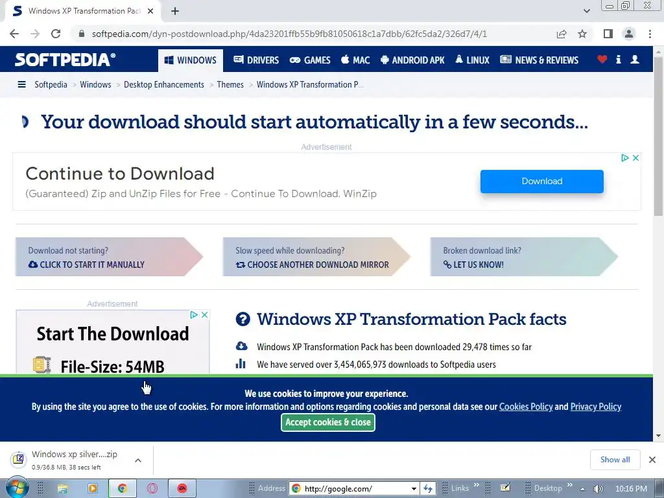The image size is (664, 498).
Task: Click the info icon in Softpedia header
Action: 618,60
